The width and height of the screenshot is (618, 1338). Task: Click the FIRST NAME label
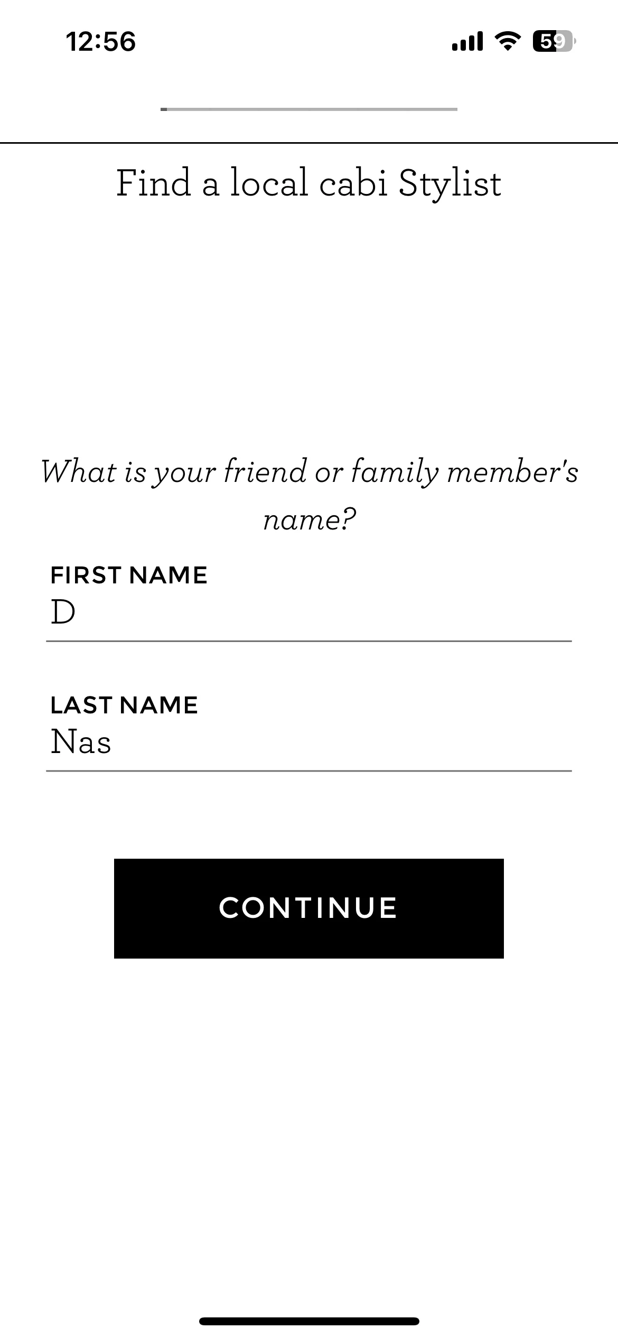coord(129,575)
